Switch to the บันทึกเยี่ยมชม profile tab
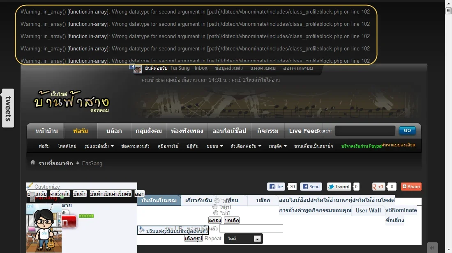Screen dimensions: 452x253 tap(159, 201)
